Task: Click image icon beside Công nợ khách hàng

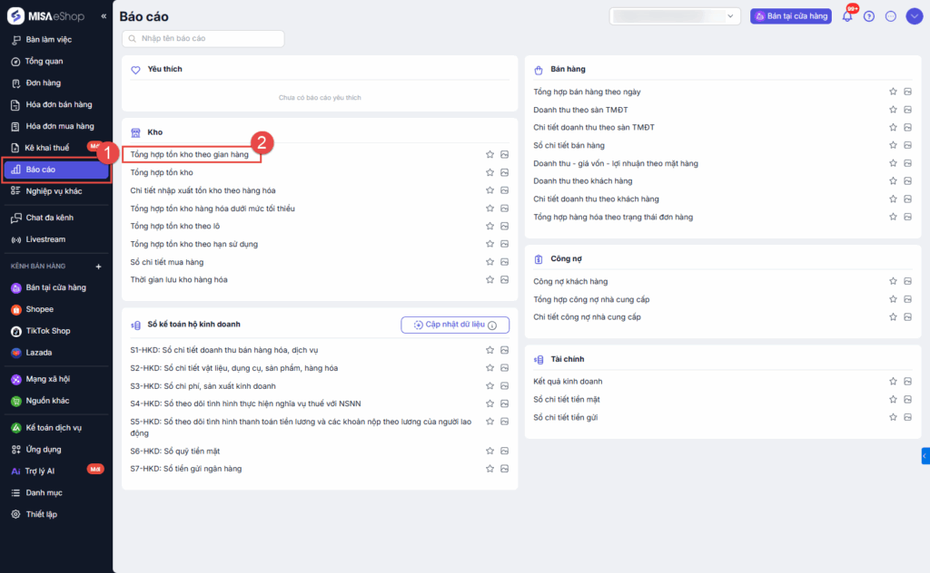Action: pyautogui.click(x=907, y=282)
